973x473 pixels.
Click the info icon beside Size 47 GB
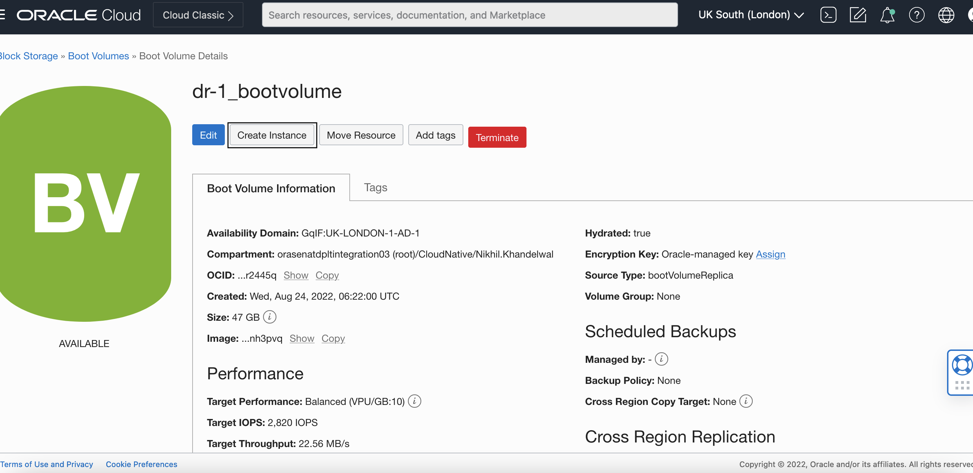click(x=269, y=317)
